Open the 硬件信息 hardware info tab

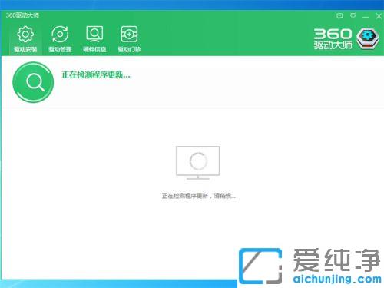coord(94,39)
